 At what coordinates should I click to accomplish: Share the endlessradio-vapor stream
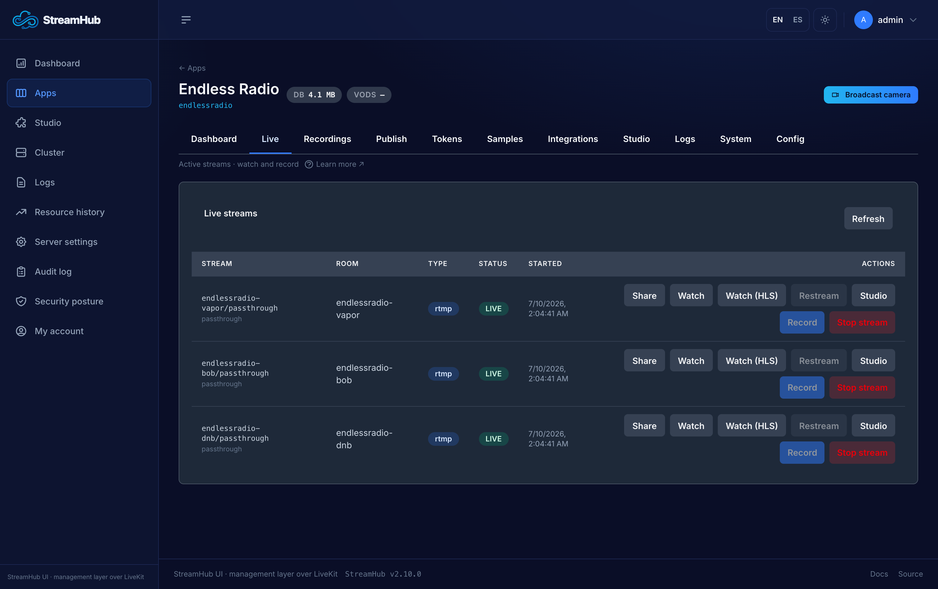click(x=644, y=295)
